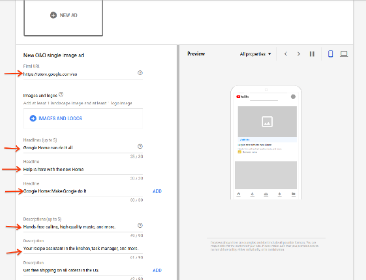Switch preview to desktop device view
The image size is (366, 280).
343,54
